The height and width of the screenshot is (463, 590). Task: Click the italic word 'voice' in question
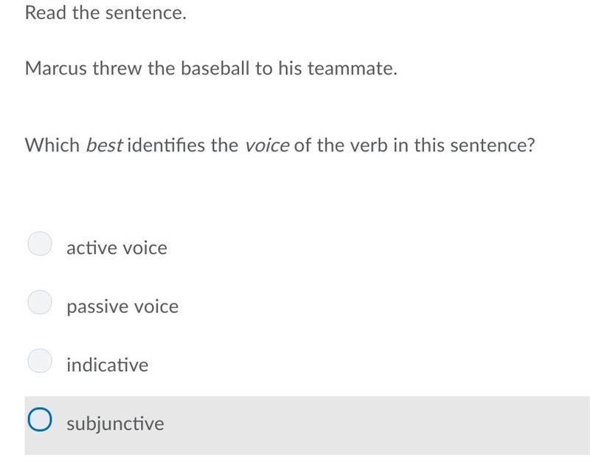coord(267,145)
